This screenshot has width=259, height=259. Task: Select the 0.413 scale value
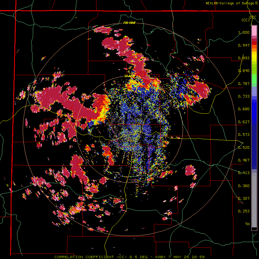tap(244, 173)
